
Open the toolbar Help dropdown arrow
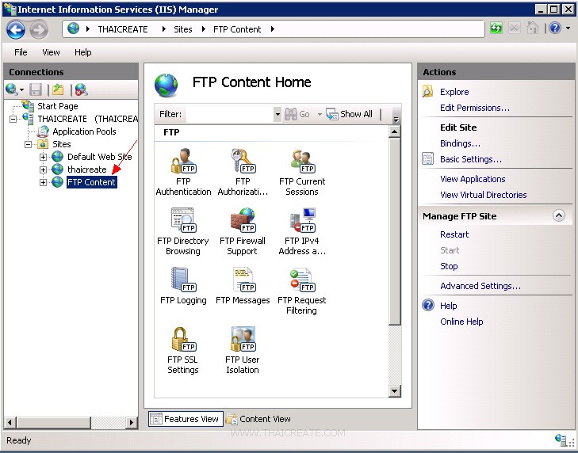(x=568, y=28)
